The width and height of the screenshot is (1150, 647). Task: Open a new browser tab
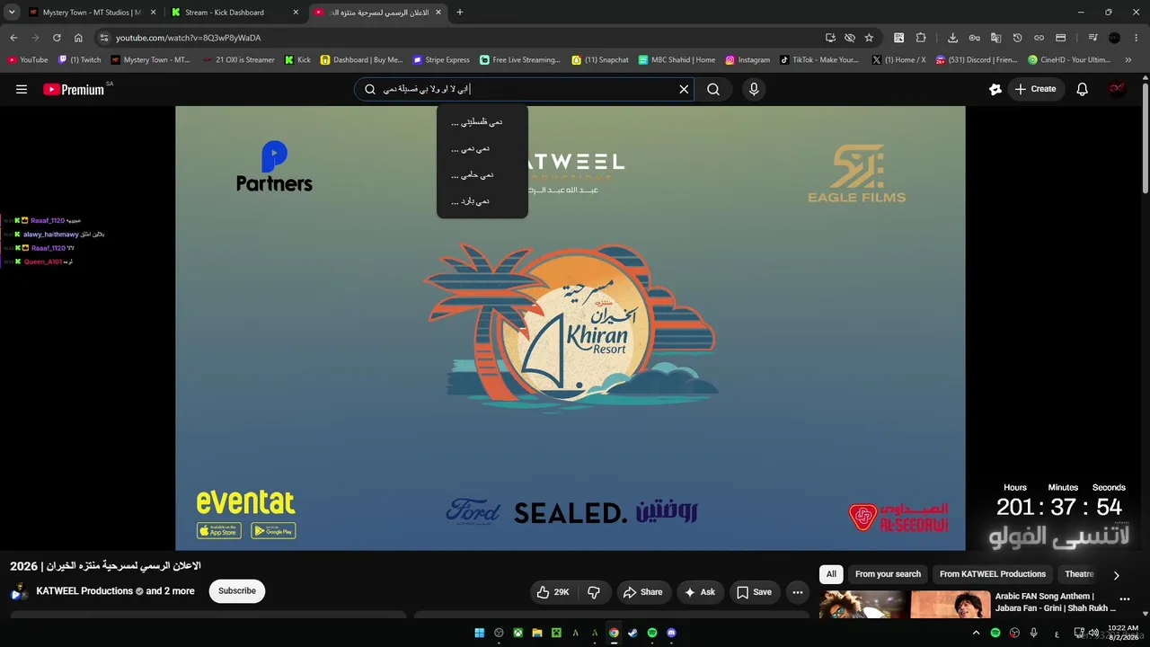[460, 13]
